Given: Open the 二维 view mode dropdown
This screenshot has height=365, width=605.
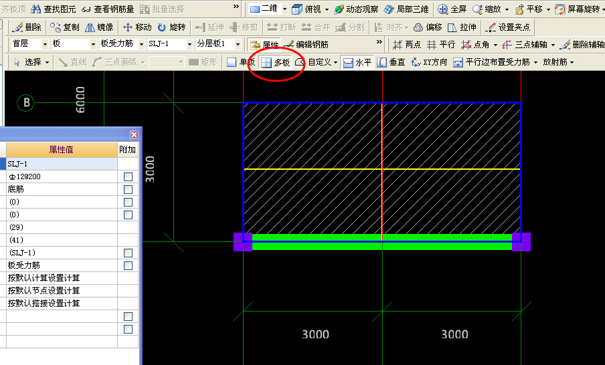Looking at the screenshot, I should coord(284,9).
